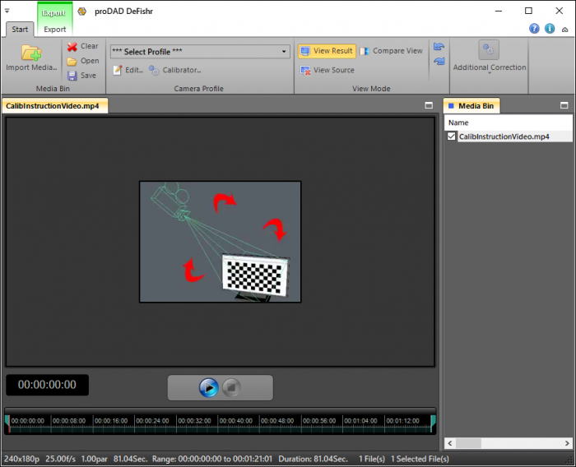Click the Import Media folder icon
576x467 pixels.
(x=31, y=53)
